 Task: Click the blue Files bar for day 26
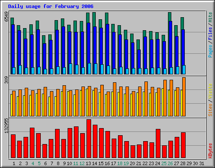click(x=170, y=44)
